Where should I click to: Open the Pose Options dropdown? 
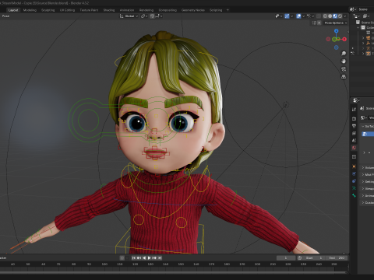coord(336,23)
